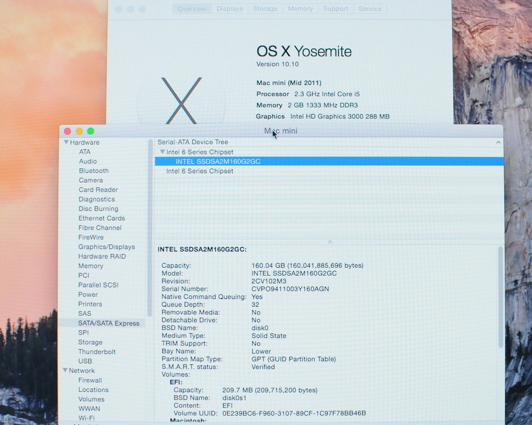Screen dimensions: 532x425
Task: Select Audio in the Hardware list
Action: [88, 161]
